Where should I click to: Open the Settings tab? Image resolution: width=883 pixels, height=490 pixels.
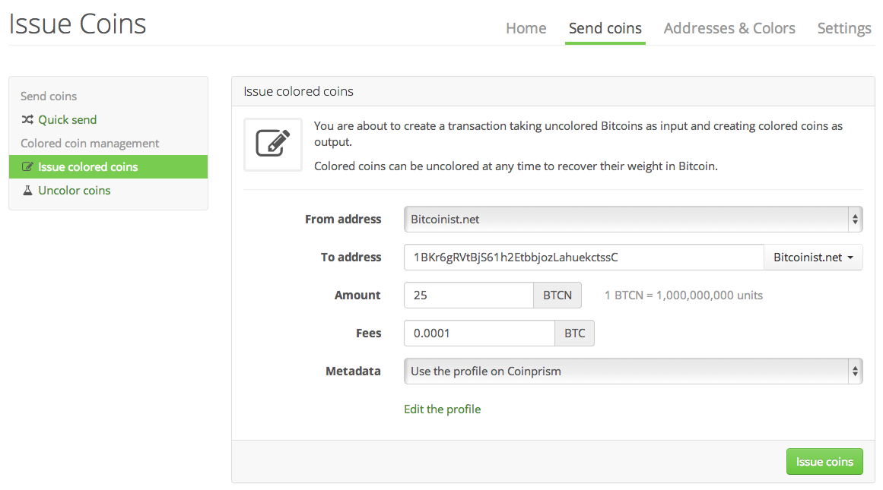coord(844,28)
